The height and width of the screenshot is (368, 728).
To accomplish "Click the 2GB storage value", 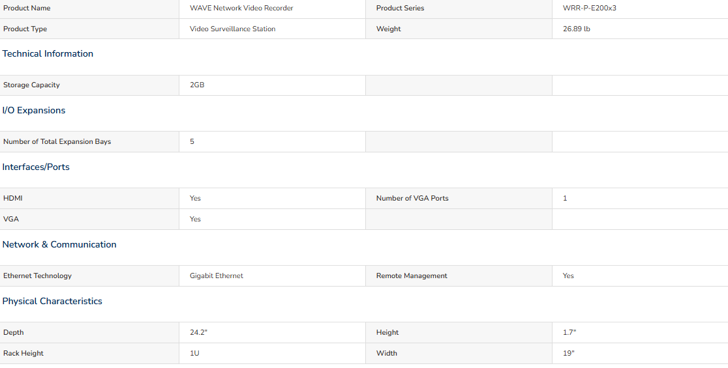I will (x=197, y=85).
